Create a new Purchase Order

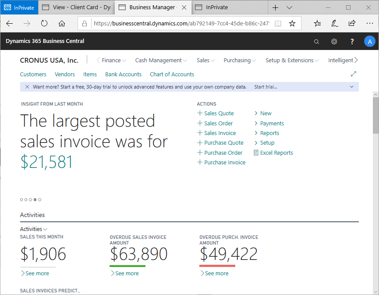point(220,153)
